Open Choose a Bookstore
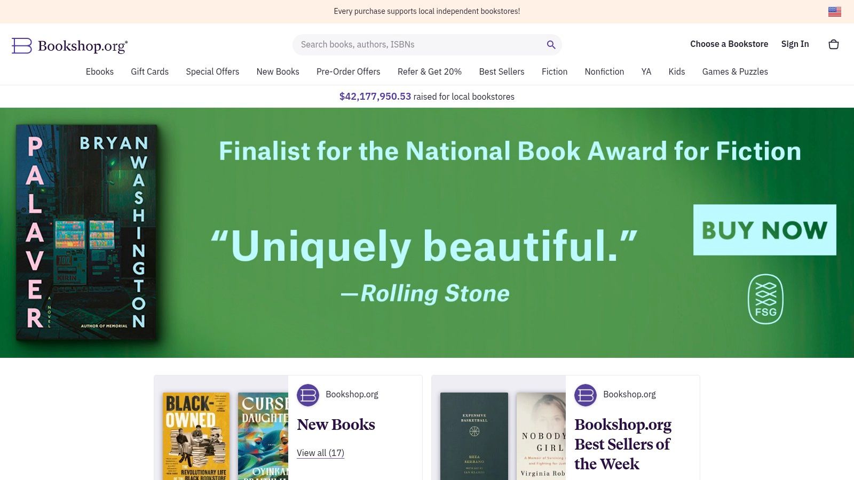 (729, 44)
